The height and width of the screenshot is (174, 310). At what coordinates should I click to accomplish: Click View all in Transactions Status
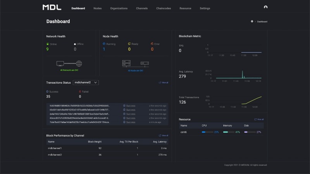click(x=164, y=83)
